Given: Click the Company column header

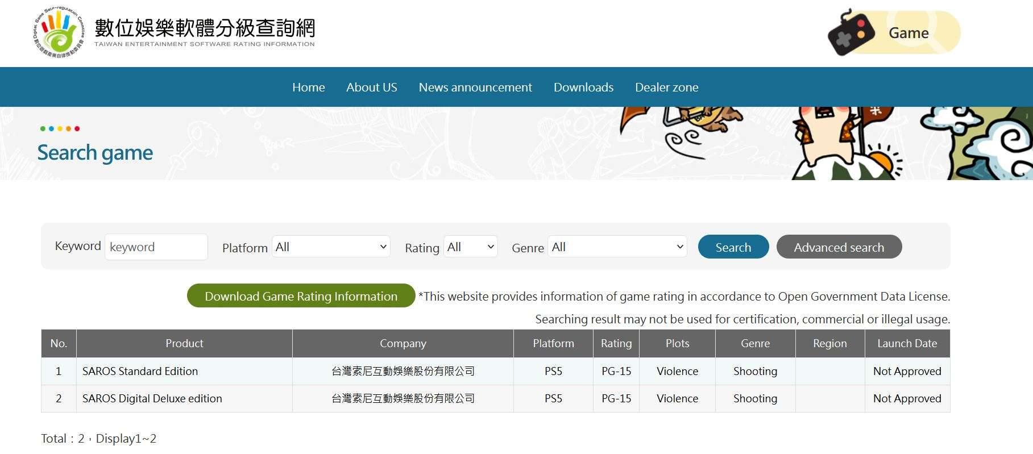Looking at the screenshot, I should (x=403, y=343).
